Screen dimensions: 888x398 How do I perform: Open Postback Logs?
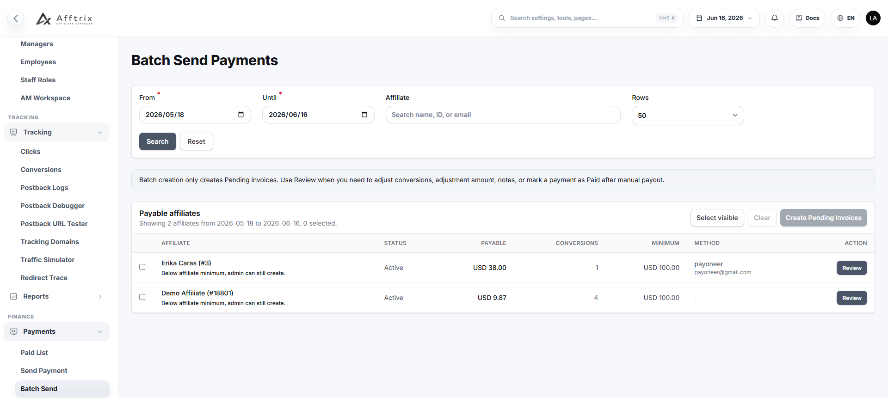click(44, 188)
